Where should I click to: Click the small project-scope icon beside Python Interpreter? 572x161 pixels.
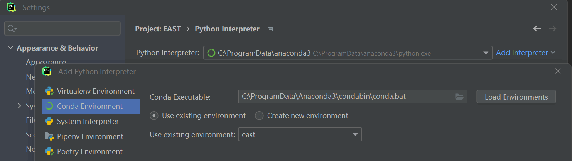click(270, 29)
